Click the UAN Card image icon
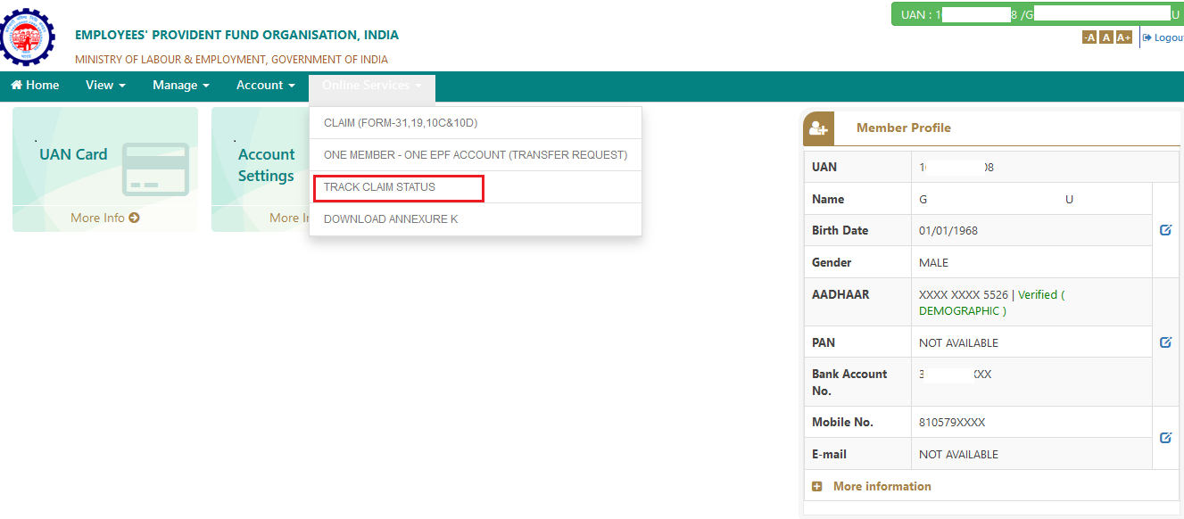 coord(155,169)
